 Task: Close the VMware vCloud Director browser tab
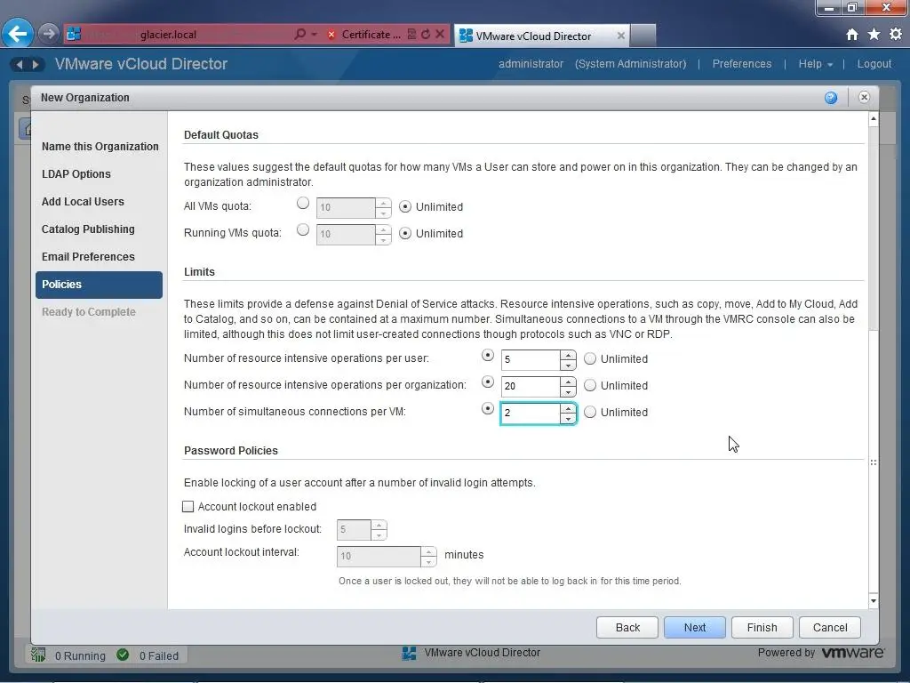[x=621, y=36]
